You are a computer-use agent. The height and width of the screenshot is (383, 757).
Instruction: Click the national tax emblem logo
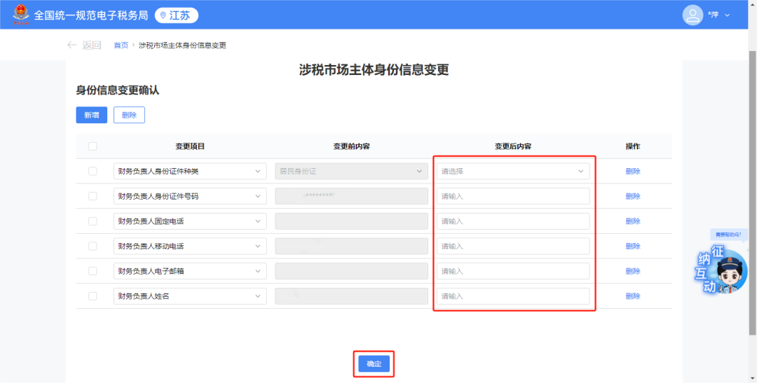click(21, 15)
